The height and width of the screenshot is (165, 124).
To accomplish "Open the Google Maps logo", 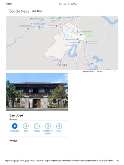I will pyautogui.click(x=19, y=11).
